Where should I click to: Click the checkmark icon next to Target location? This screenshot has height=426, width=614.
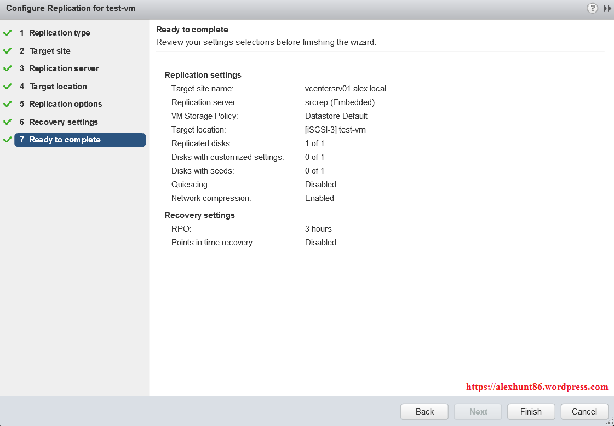pyautogui.click(x=8, y=86)
